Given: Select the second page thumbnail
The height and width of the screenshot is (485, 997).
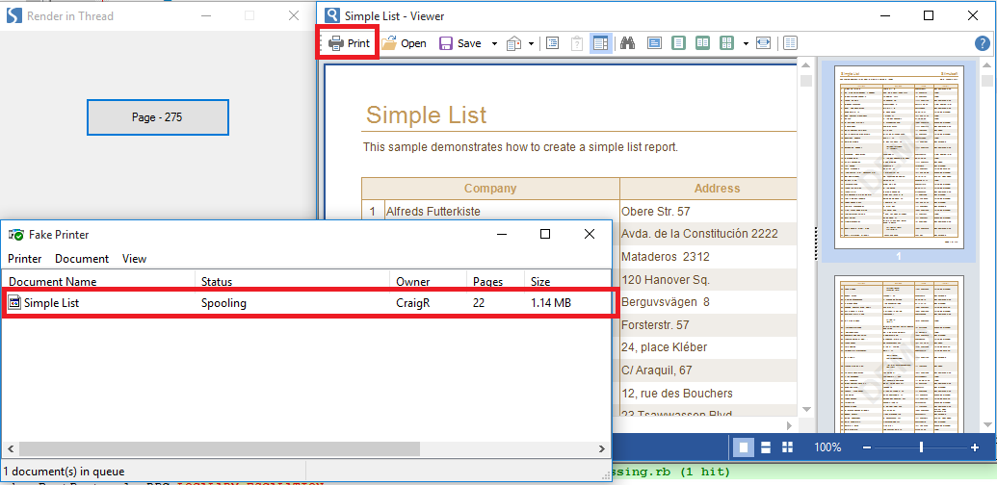Looking at the screenshot, I should [x=899, y=354].
